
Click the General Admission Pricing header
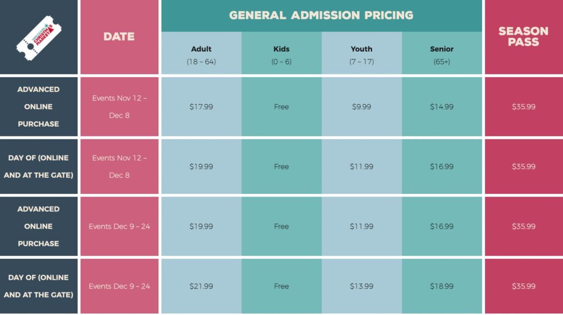click(321, 15)
